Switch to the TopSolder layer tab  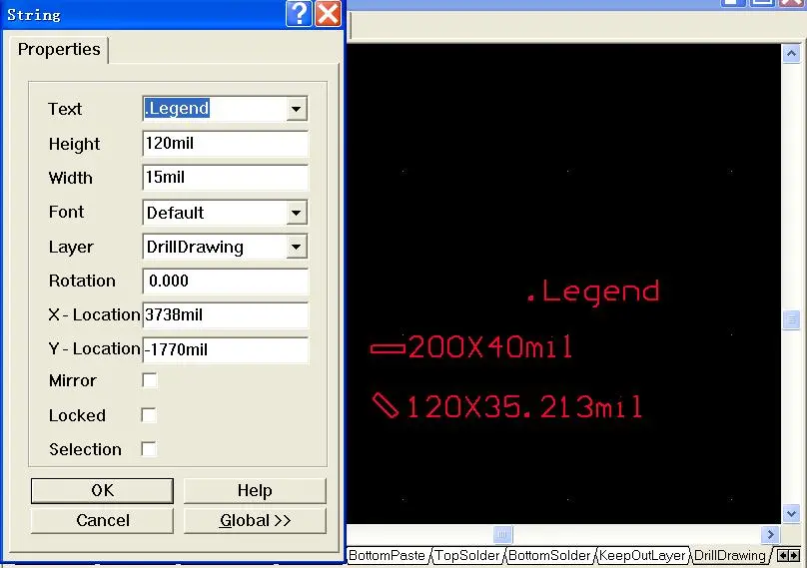pos(467,556)
